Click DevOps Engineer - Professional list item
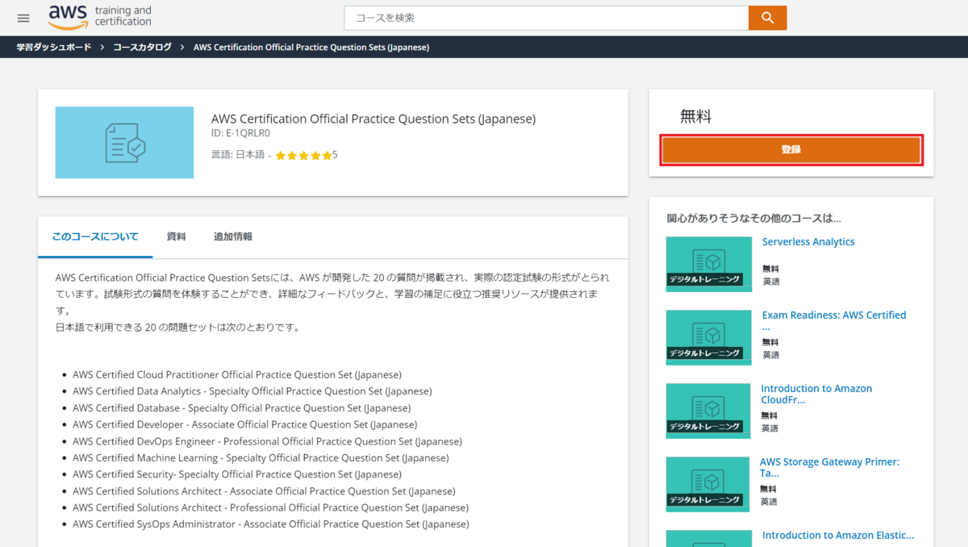Screen dimensions: 968x547 [267, 441]
